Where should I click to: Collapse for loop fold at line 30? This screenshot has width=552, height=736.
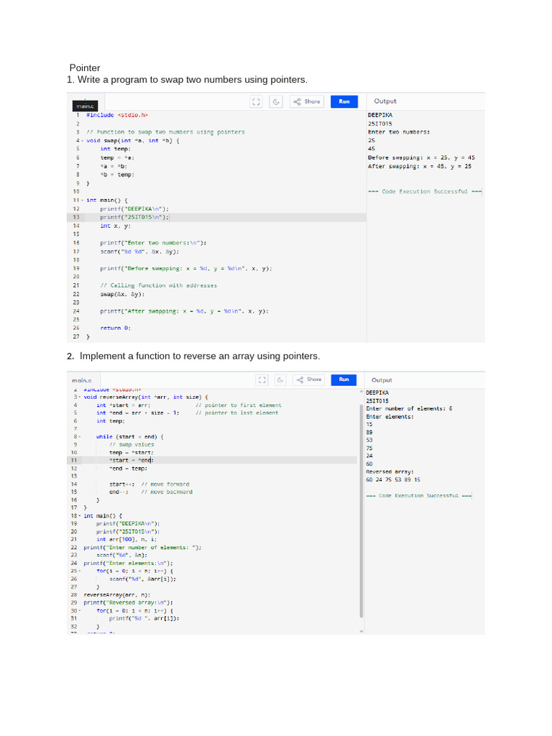(x=80, y=611)
